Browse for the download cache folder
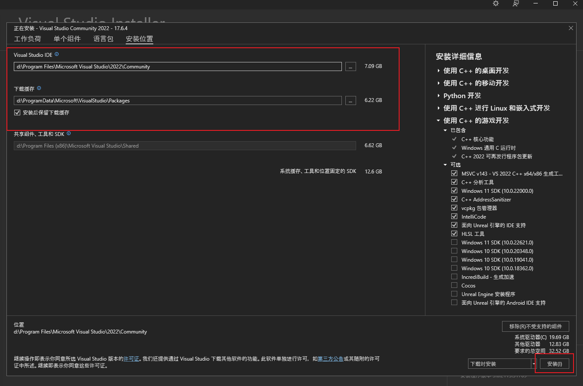The image size is (583, 386). 350,100
